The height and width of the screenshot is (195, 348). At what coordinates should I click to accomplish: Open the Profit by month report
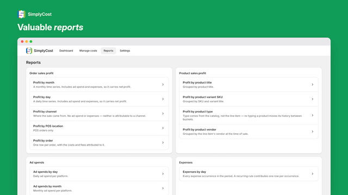tap(99, 84)
